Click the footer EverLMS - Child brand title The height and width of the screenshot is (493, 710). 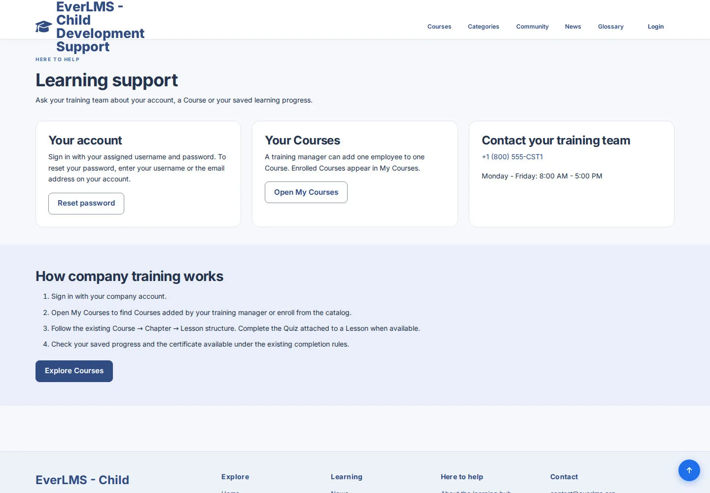(82, 480)
